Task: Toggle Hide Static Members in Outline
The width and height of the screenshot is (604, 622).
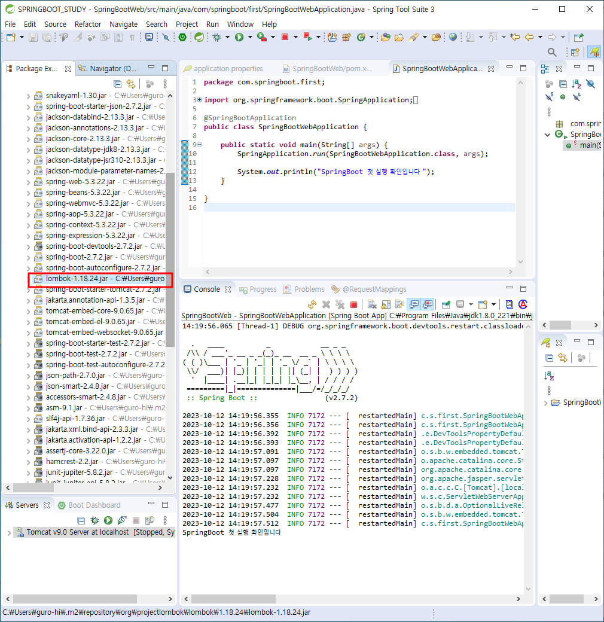Action: [549, 96]
